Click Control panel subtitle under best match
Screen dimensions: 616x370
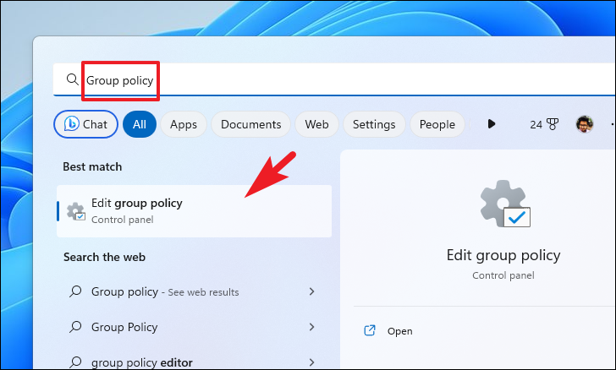(x=122, y=220)
